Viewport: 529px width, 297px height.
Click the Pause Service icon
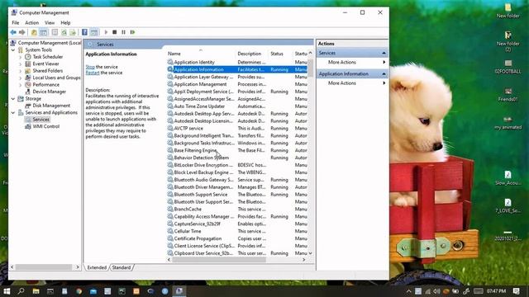coord(123,32)
